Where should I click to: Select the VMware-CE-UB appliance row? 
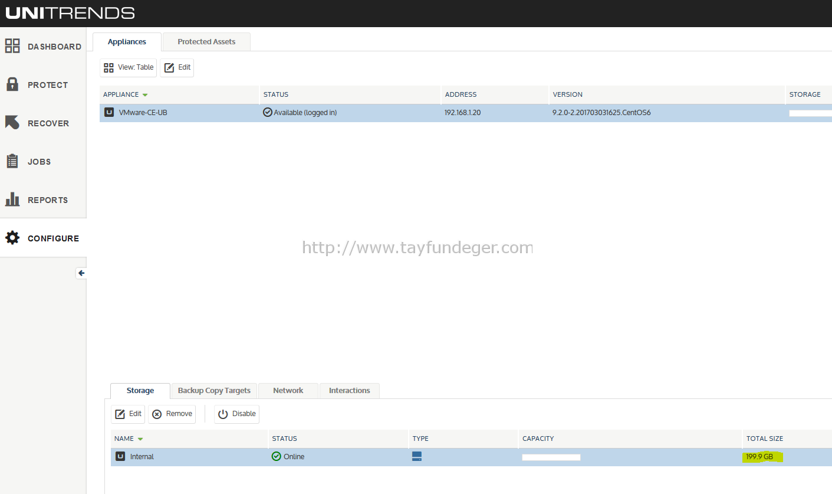pos(466,113)
